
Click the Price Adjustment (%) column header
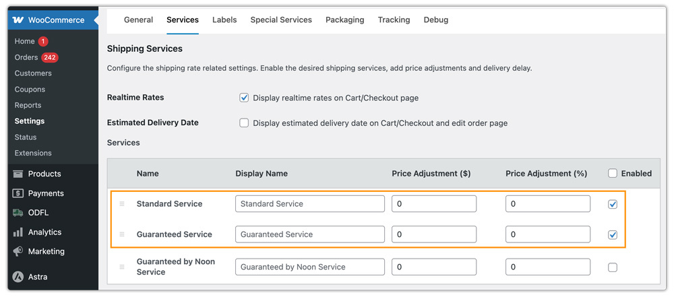(547, 174)
